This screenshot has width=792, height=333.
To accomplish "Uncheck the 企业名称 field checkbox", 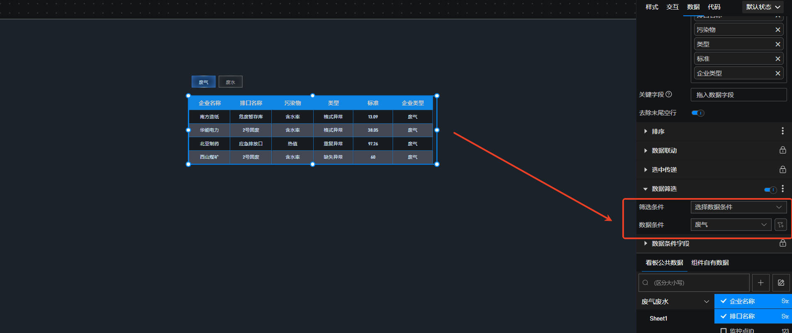I will coord(724,301).
